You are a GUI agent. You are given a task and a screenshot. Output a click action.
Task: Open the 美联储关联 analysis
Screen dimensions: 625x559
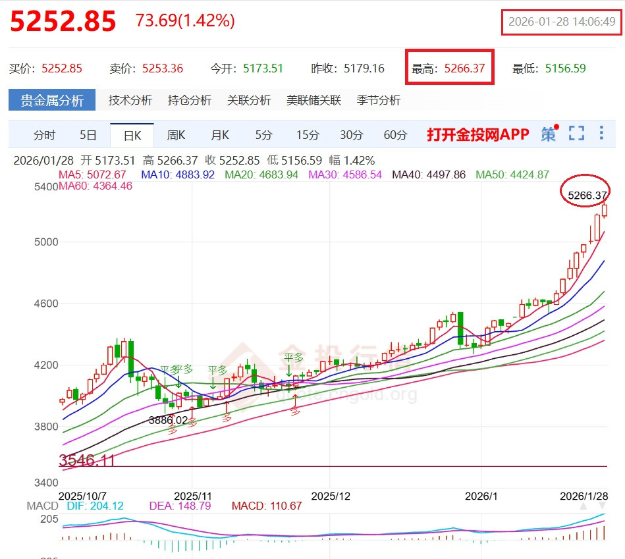pos(313,100)
